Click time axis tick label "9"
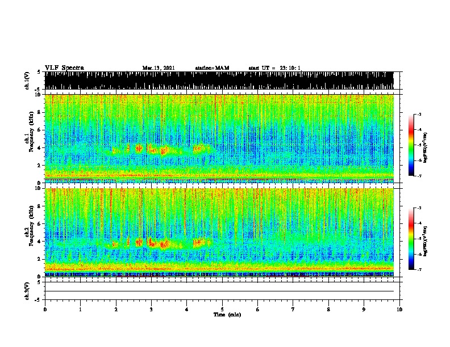 click(x=364, y=310)
